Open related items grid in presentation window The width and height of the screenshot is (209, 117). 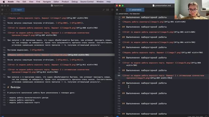(117, 10)
